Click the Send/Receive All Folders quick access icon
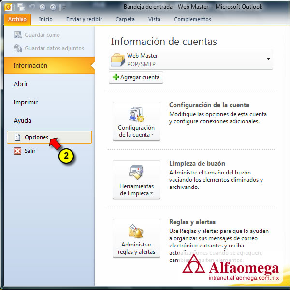The image size is (290, 290). pos(21,7)
